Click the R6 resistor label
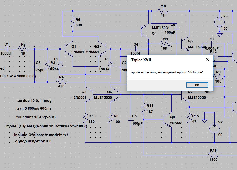The height and width of the screenshot is (170, 237). (78, 20)
